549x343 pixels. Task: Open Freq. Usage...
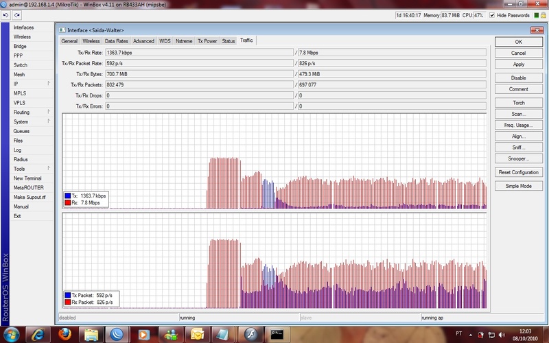[519, 126]
